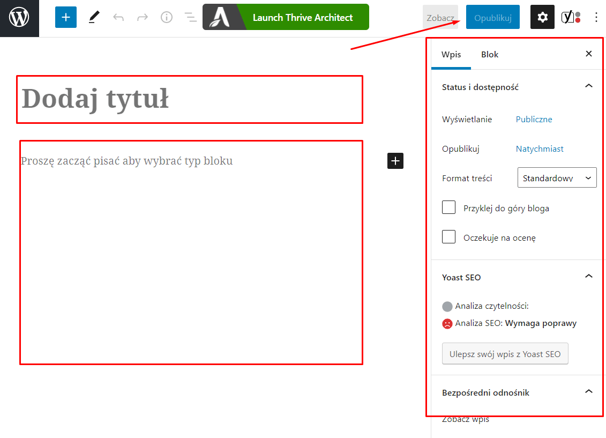Click the WordPress logo icon
The width and height of the screenshot is (606, 438).
pos(19,18)
